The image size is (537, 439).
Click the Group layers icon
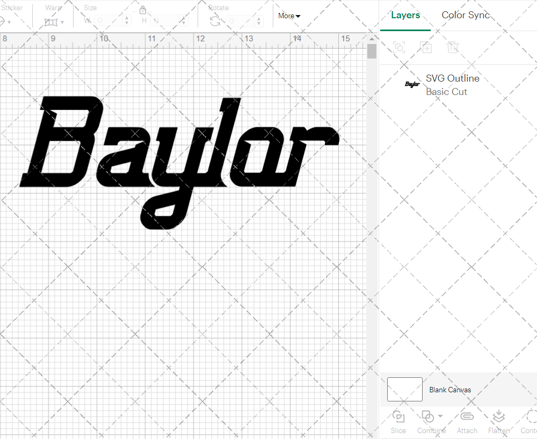(x=399, y=47)
